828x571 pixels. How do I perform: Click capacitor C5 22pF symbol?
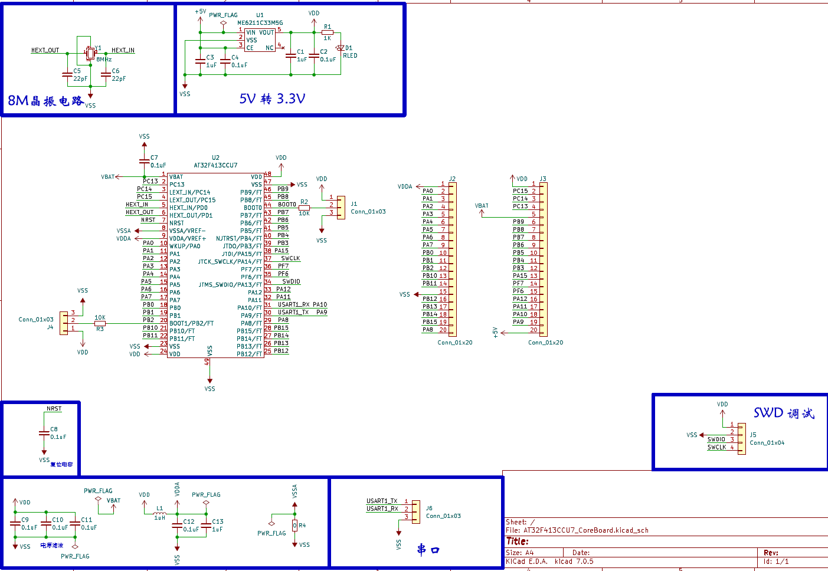click(67, 74)
